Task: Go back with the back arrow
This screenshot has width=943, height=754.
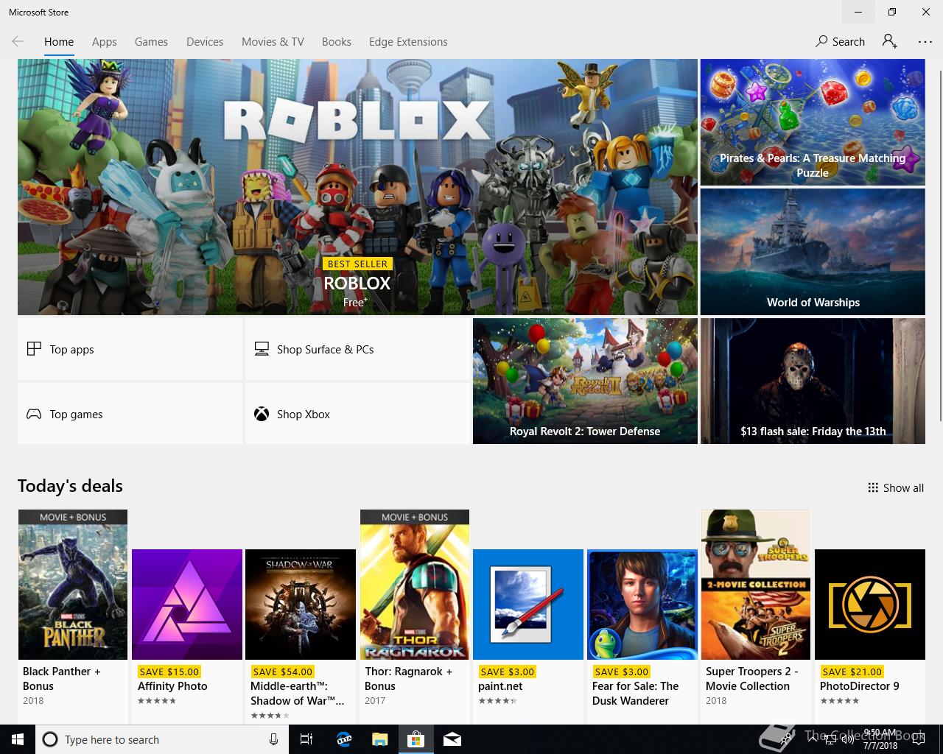Action: pyautogui.click(x=18, y=42)
